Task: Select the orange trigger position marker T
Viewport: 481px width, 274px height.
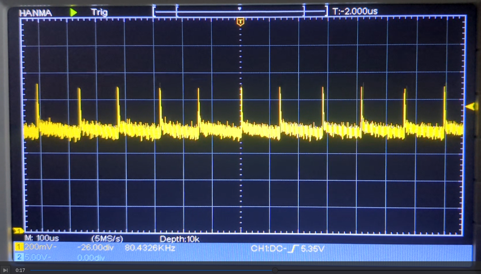Action: 240,22
